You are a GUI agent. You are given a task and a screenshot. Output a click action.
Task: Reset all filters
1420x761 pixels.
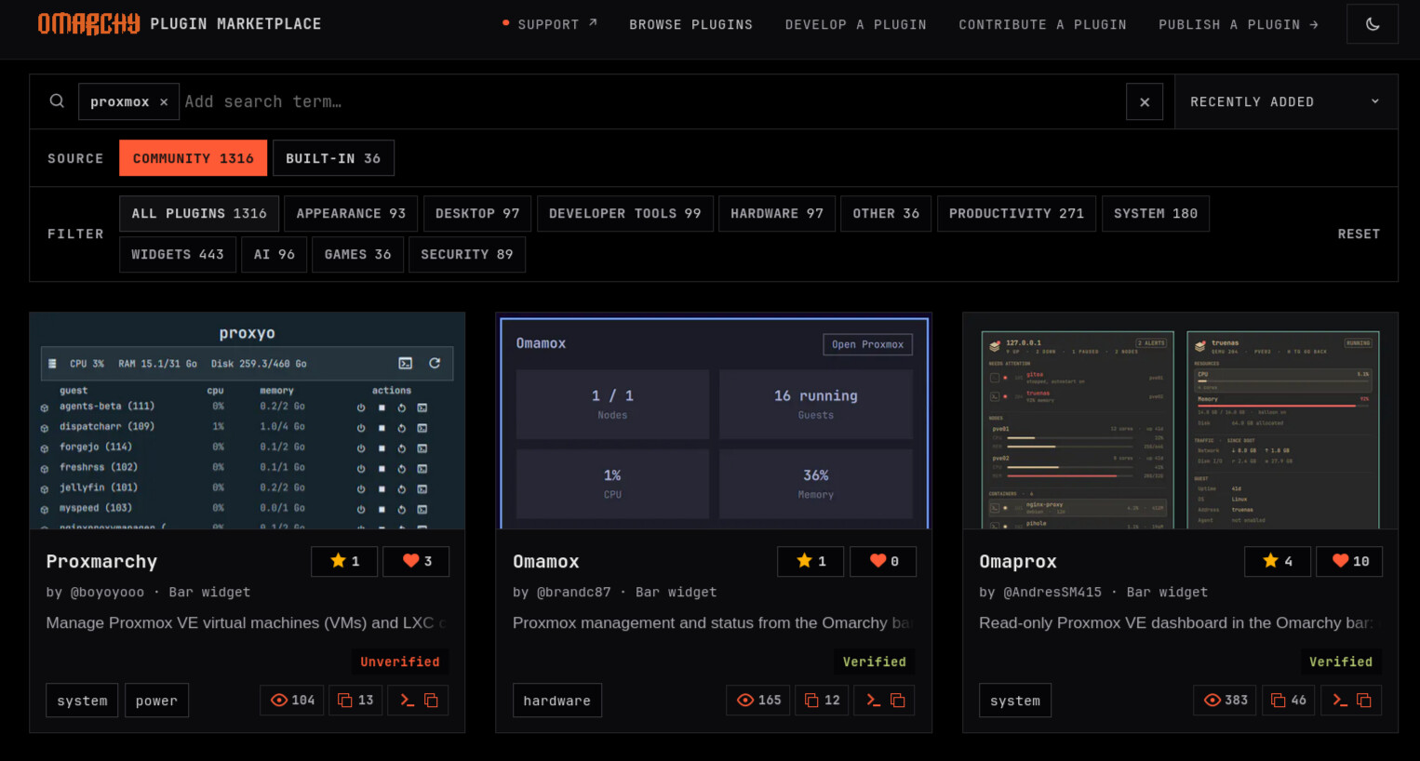[x=1359, y=234]
